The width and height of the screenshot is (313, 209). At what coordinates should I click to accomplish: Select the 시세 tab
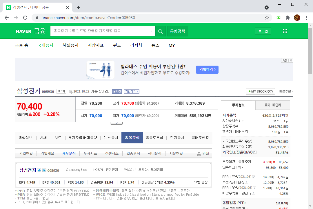tap(43, 138)
